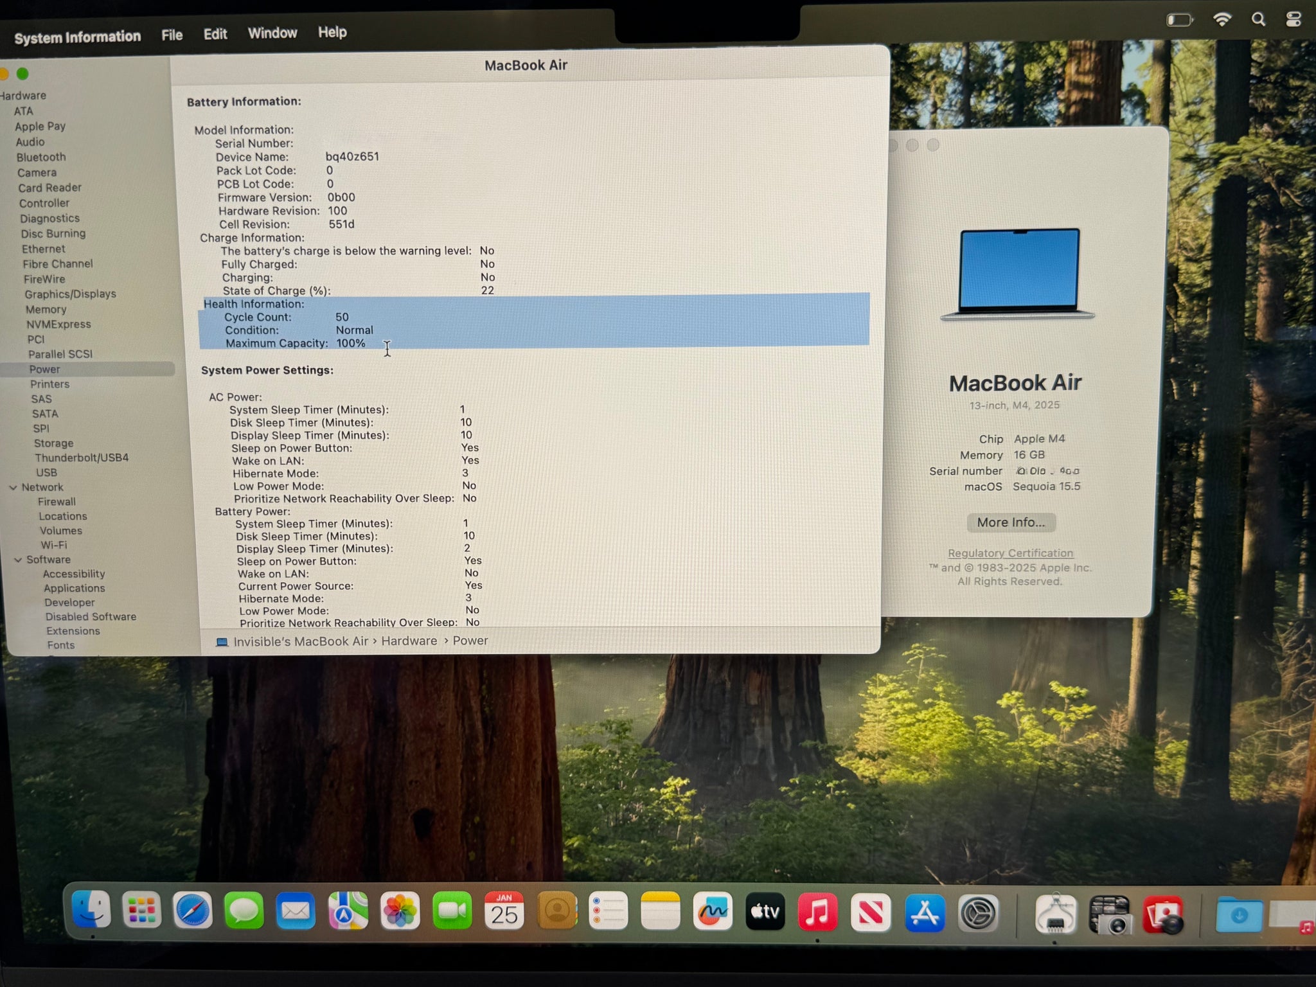Click the Wi-Fi status icon
Screen dimensions: 1316x987
pos(1222,20)
